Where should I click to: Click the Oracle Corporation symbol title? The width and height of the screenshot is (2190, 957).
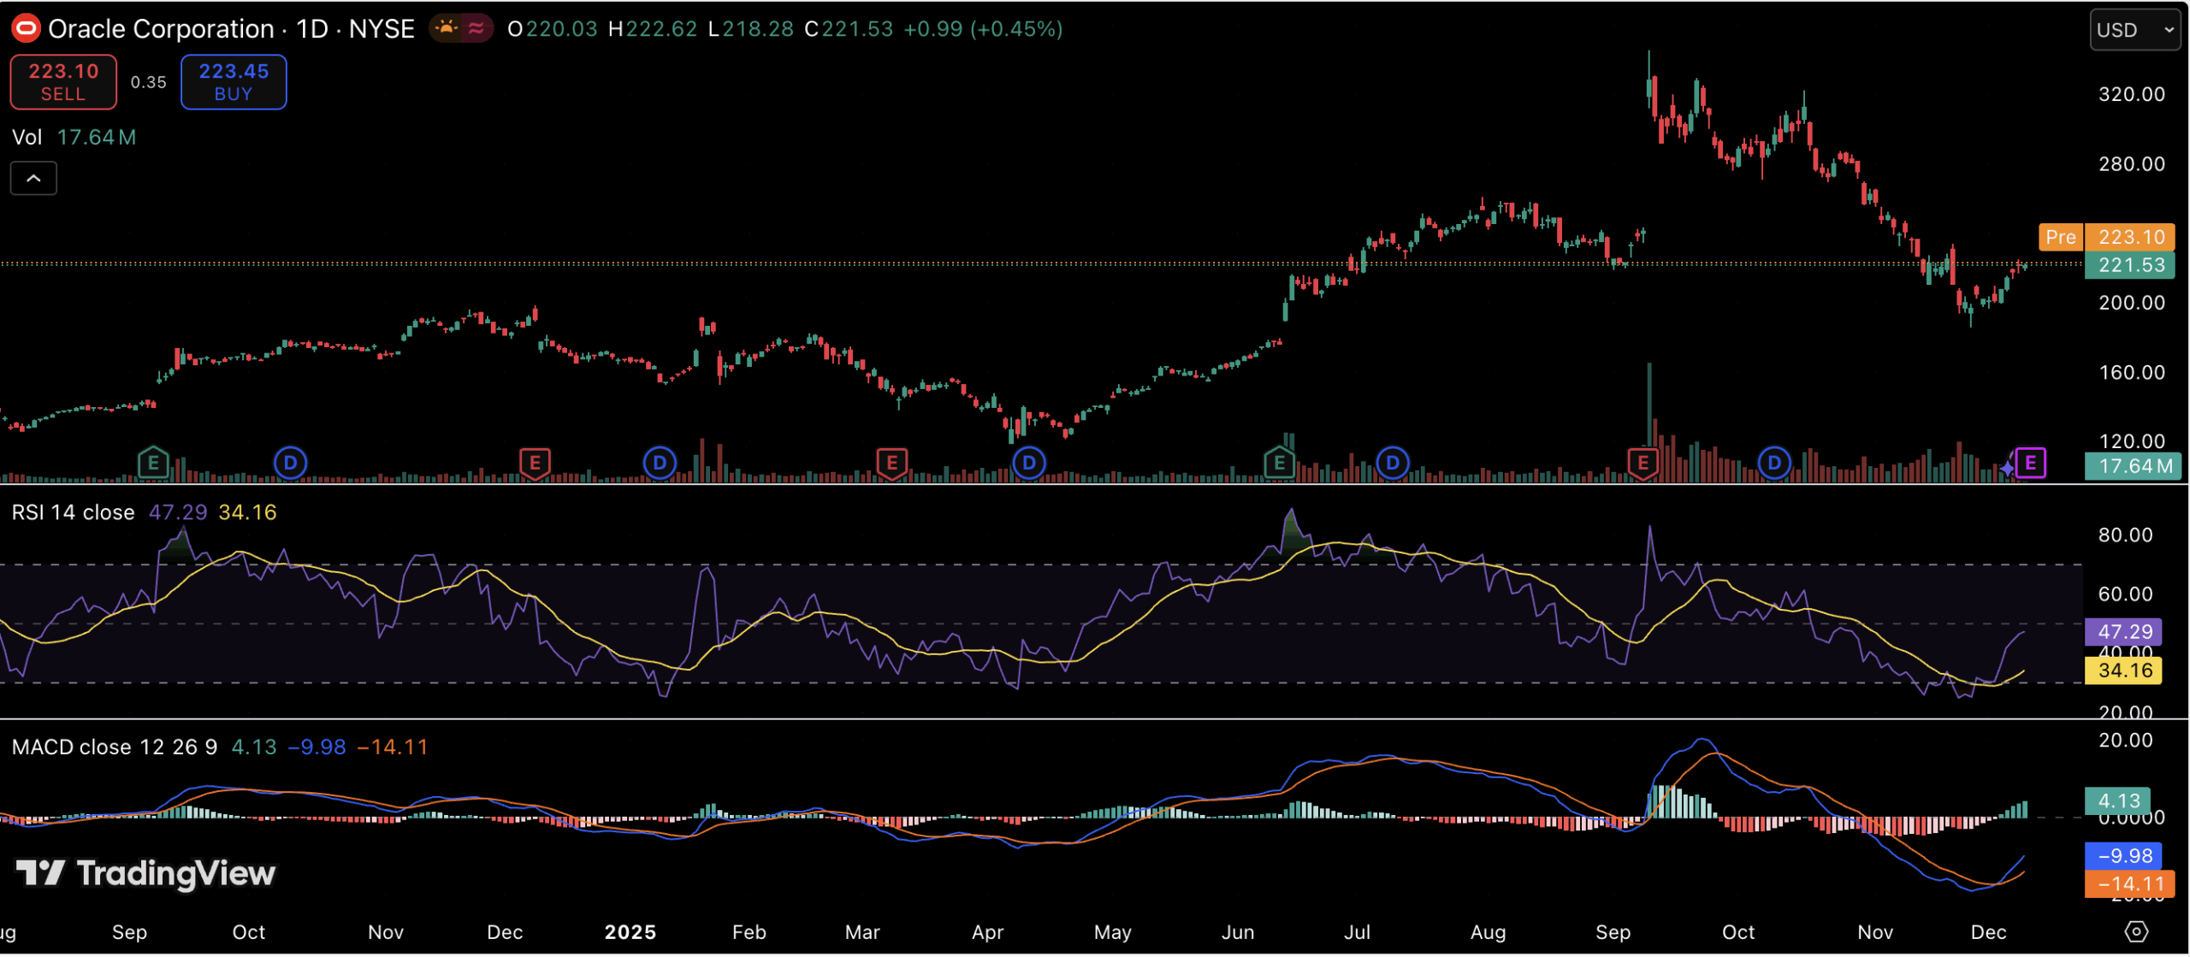[161, 29]
